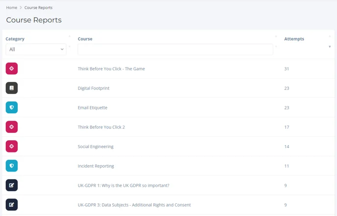
Task: Open the Category All dropdown filter
Action: (x=36, y=49)
